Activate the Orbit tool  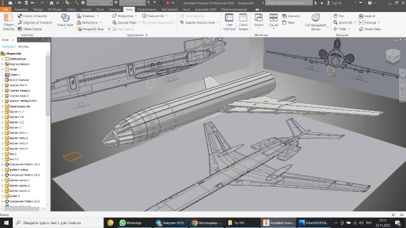[336, 29]
